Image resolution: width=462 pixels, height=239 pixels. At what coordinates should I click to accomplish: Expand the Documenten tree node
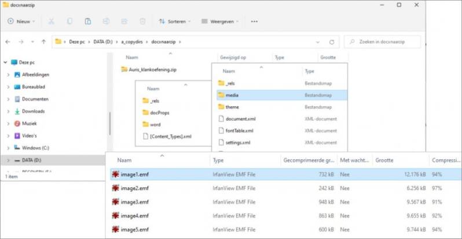[x=8, y=99]
